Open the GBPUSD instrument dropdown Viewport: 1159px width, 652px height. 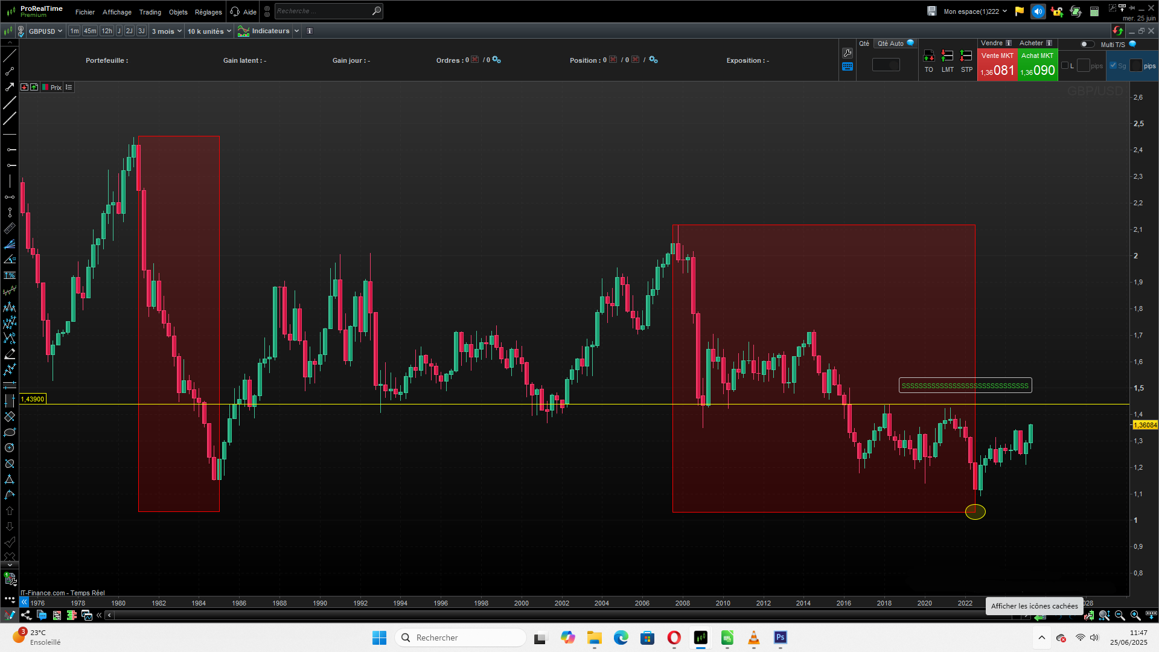click(46, 31)
